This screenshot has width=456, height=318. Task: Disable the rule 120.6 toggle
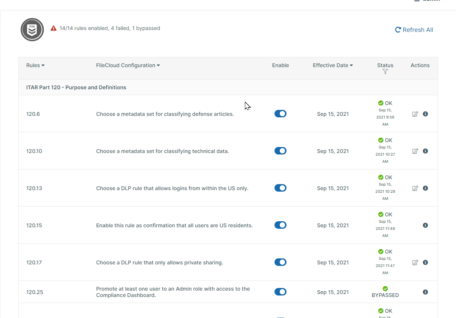tap(280, 114)
